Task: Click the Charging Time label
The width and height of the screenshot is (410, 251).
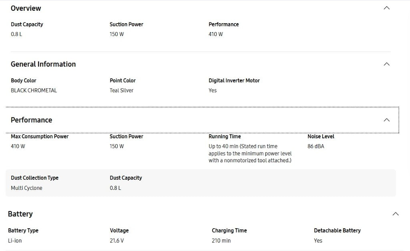Action: pos(229,231)
